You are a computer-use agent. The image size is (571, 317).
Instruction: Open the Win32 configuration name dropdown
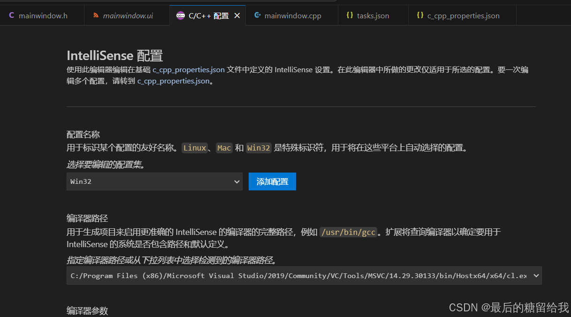coord(154,181)
